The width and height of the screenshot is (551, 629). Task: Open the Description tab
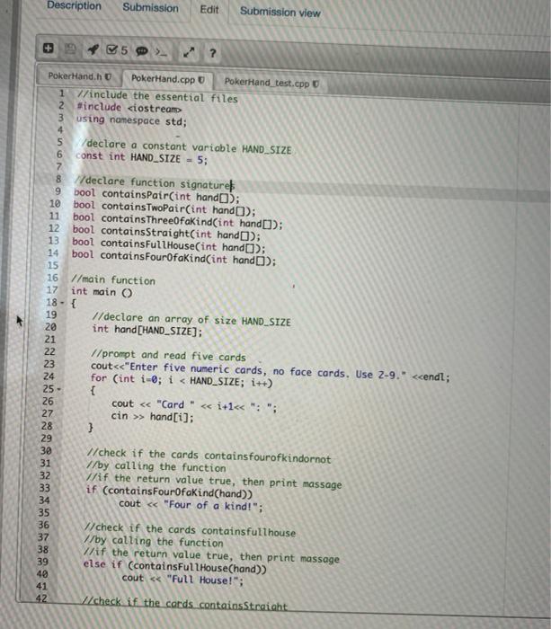pos(74,5)
